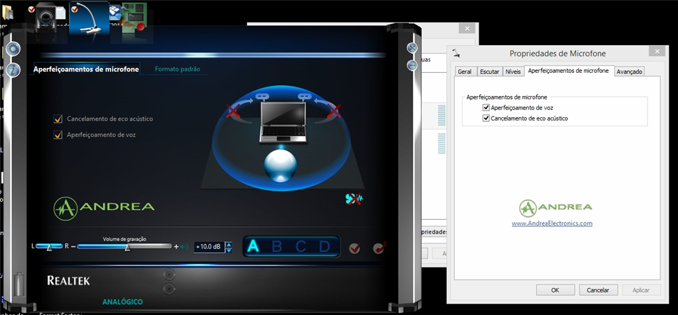This screenshot has height=315, width=678.
Task: Toggle Aperfeiçoamento de voz in Realtek
Action: [58, 135]
